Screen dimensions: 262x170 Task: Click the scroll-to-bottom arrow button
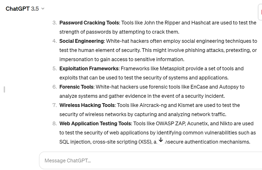point(161,140)
